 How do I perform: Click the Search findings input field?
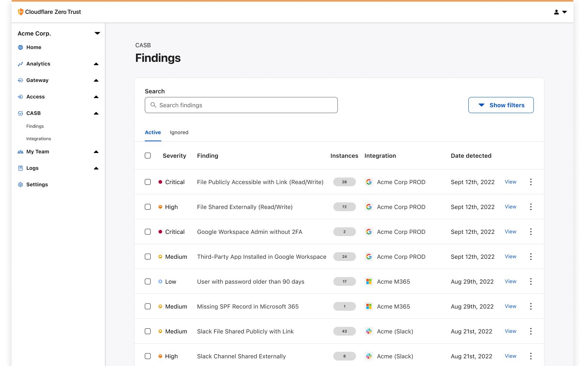(241, 105)
